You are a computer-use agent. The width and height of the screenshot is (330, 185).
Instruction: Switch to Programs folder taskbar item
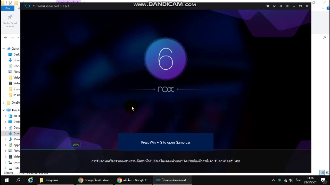point(56,180)
